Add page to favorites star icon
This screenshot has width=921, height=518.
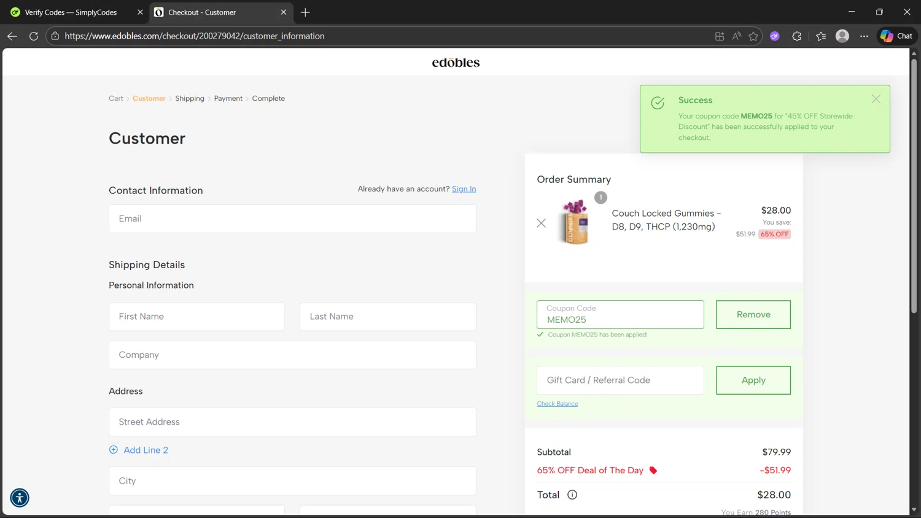pos(753,36)
